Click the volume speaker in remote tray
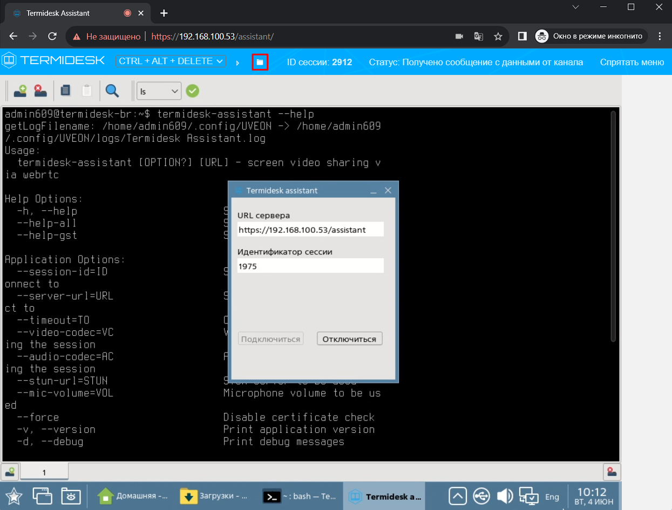 504,496
